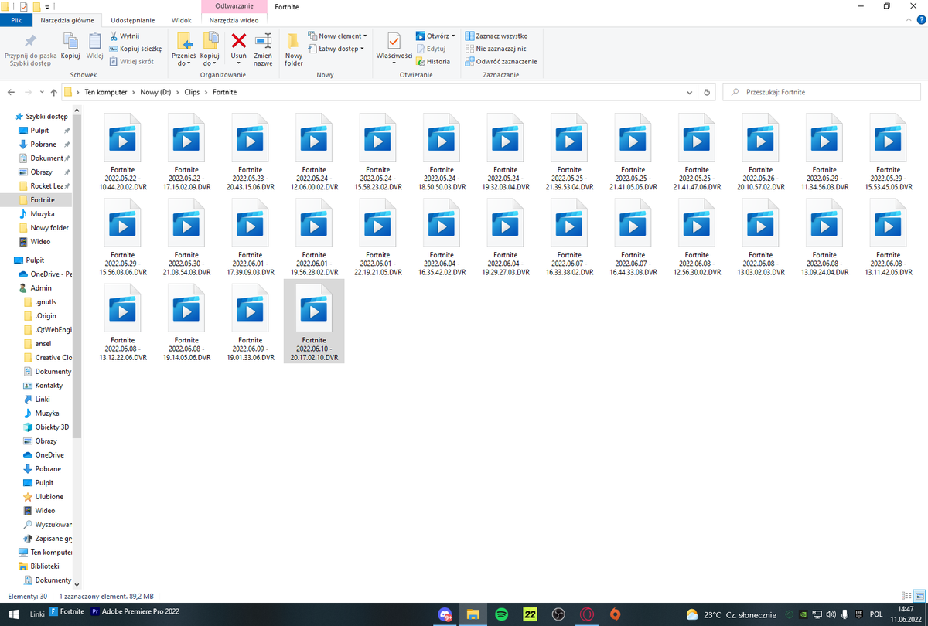This screenshot has height=626, width=928.
Task: Open Discord from the taskbar
Action: 445,614
